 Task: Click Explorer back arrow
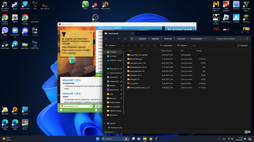pyautogui.click(x=106, y=39)
